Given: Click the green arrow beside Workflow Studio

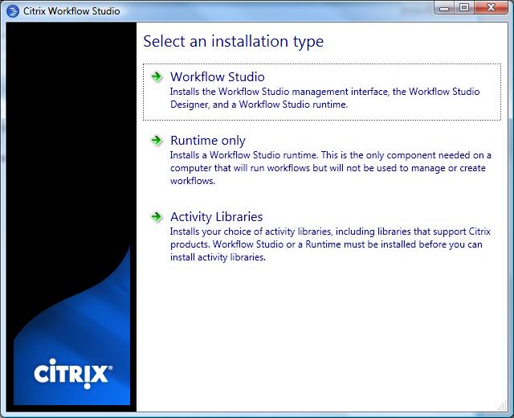Looking at the screenshot, I should [157, 77].
